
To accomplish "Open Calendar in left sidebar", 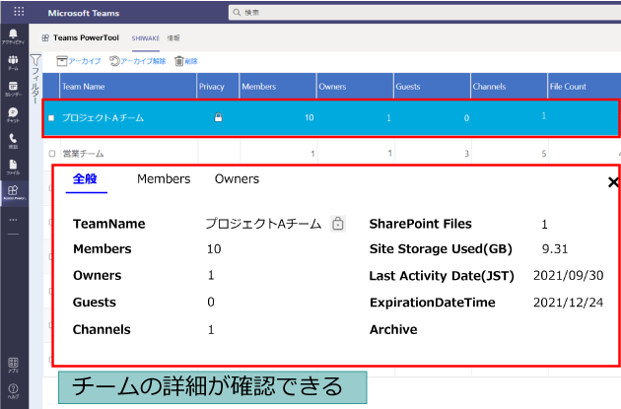I will point(13,89).
